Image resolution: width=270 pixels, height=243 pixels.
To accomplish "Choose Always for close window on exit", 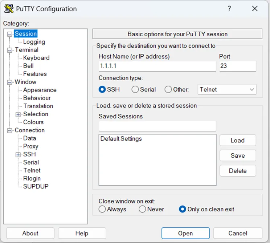I will 102,209.
